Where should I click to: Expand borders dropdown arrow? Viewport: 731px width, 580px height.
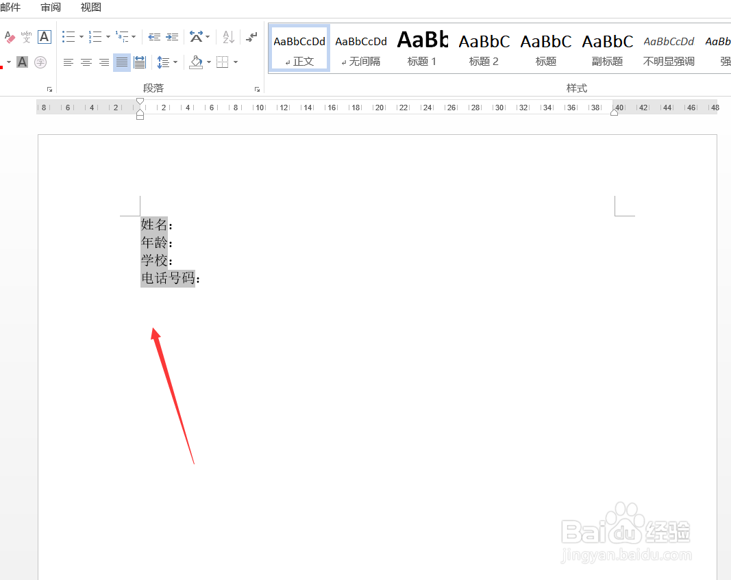pyautogui.click(x=236, y=62)
